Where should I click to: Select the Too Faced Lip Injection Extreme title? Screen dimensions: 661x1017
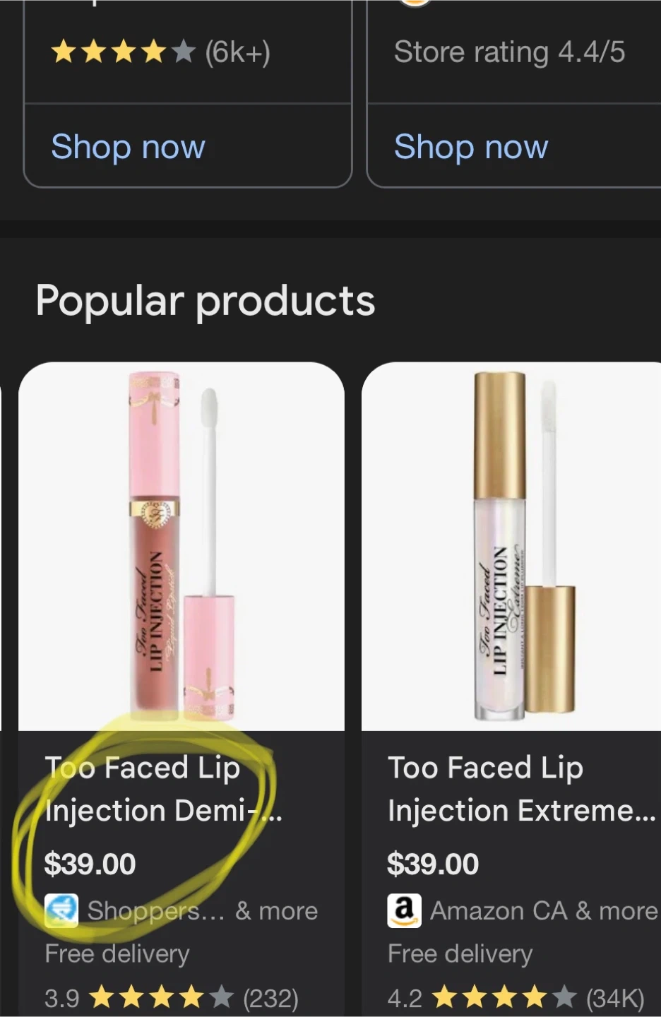[x=522, y=789]
